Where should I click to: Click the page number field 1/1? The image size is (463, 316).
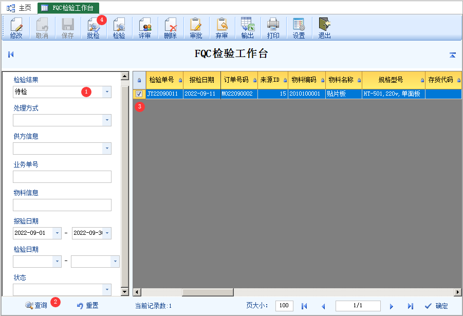tap(358, 306)
